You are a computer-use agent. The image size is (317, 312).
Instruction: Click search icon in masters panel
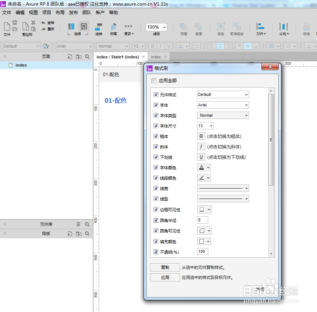[x=87, y=234]
